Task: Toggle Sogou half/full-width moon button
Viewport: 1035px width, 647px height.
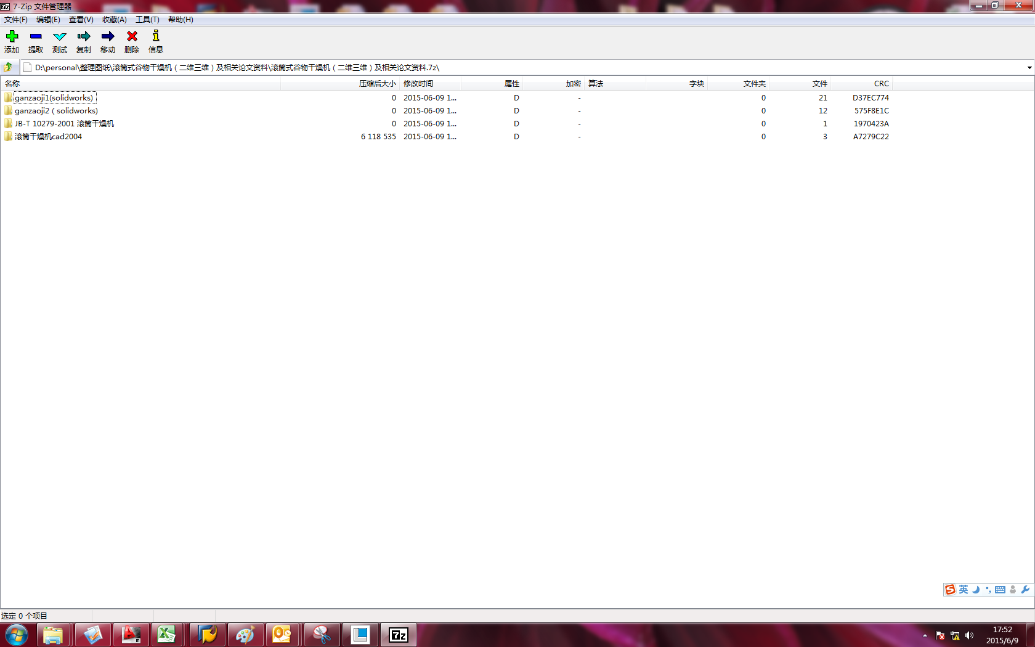Action: pos(976,590)
